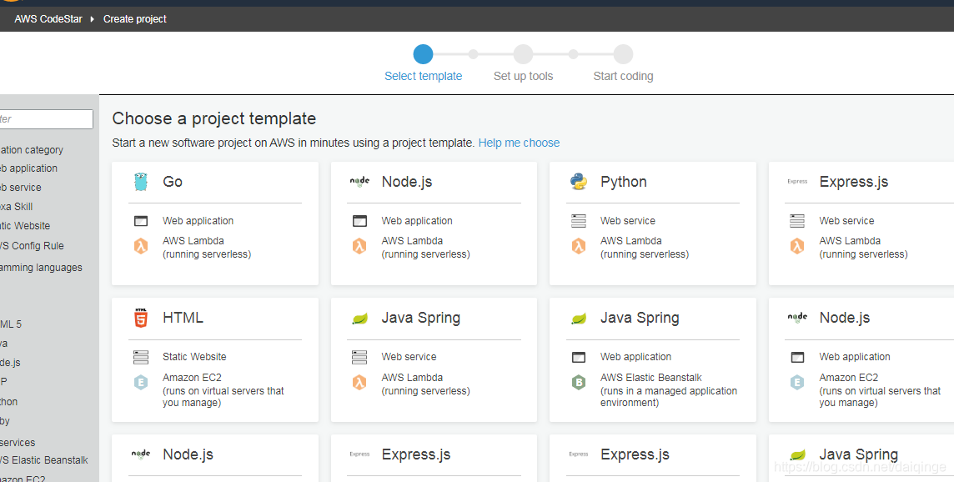Click the Set up tools step circle
The width and height of the screenshot is (954, 482).
pos(523,54)
